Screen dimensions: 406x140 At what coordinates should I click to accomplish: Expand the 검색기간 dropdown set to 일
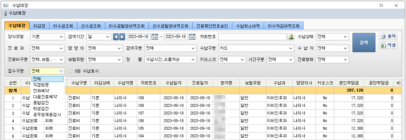tap(108, 37)
